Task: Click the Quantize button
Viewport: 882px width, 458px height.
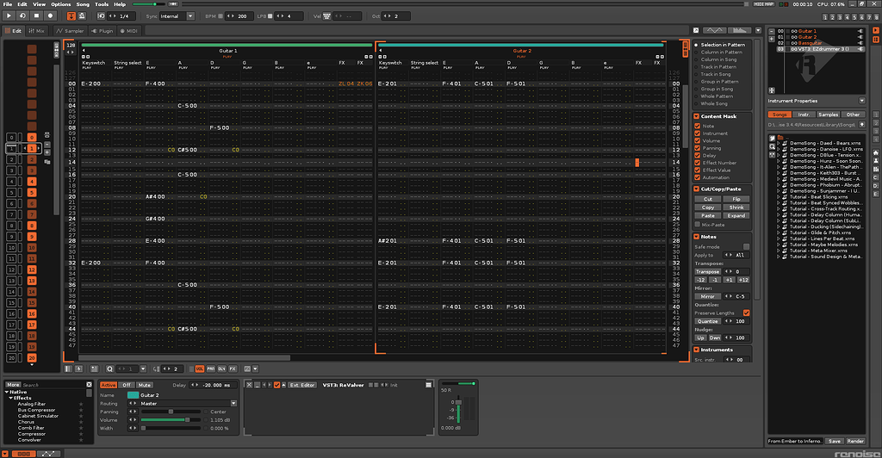Action: click(x=708, y=321)
